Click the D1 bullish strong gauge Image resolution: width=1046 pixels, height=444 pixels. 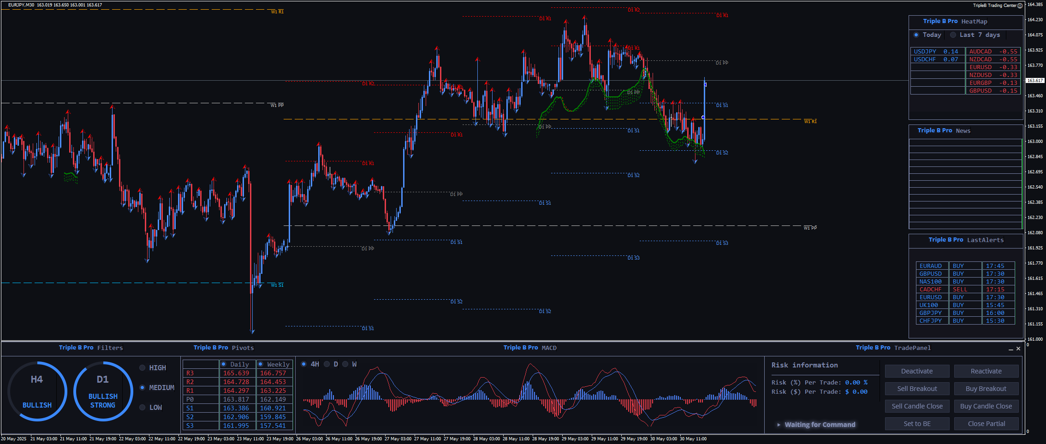(x=103, y=391)
